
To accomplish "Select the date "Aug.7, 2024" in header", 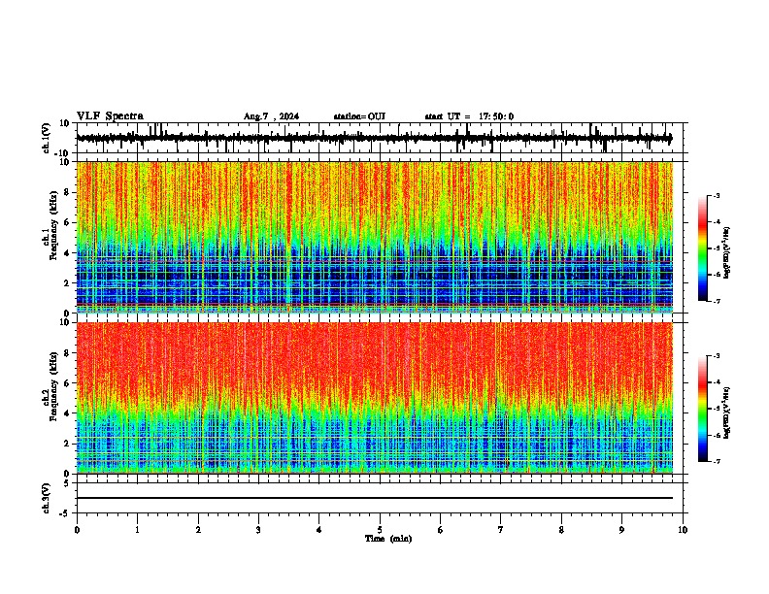I will tap(271, 116).
